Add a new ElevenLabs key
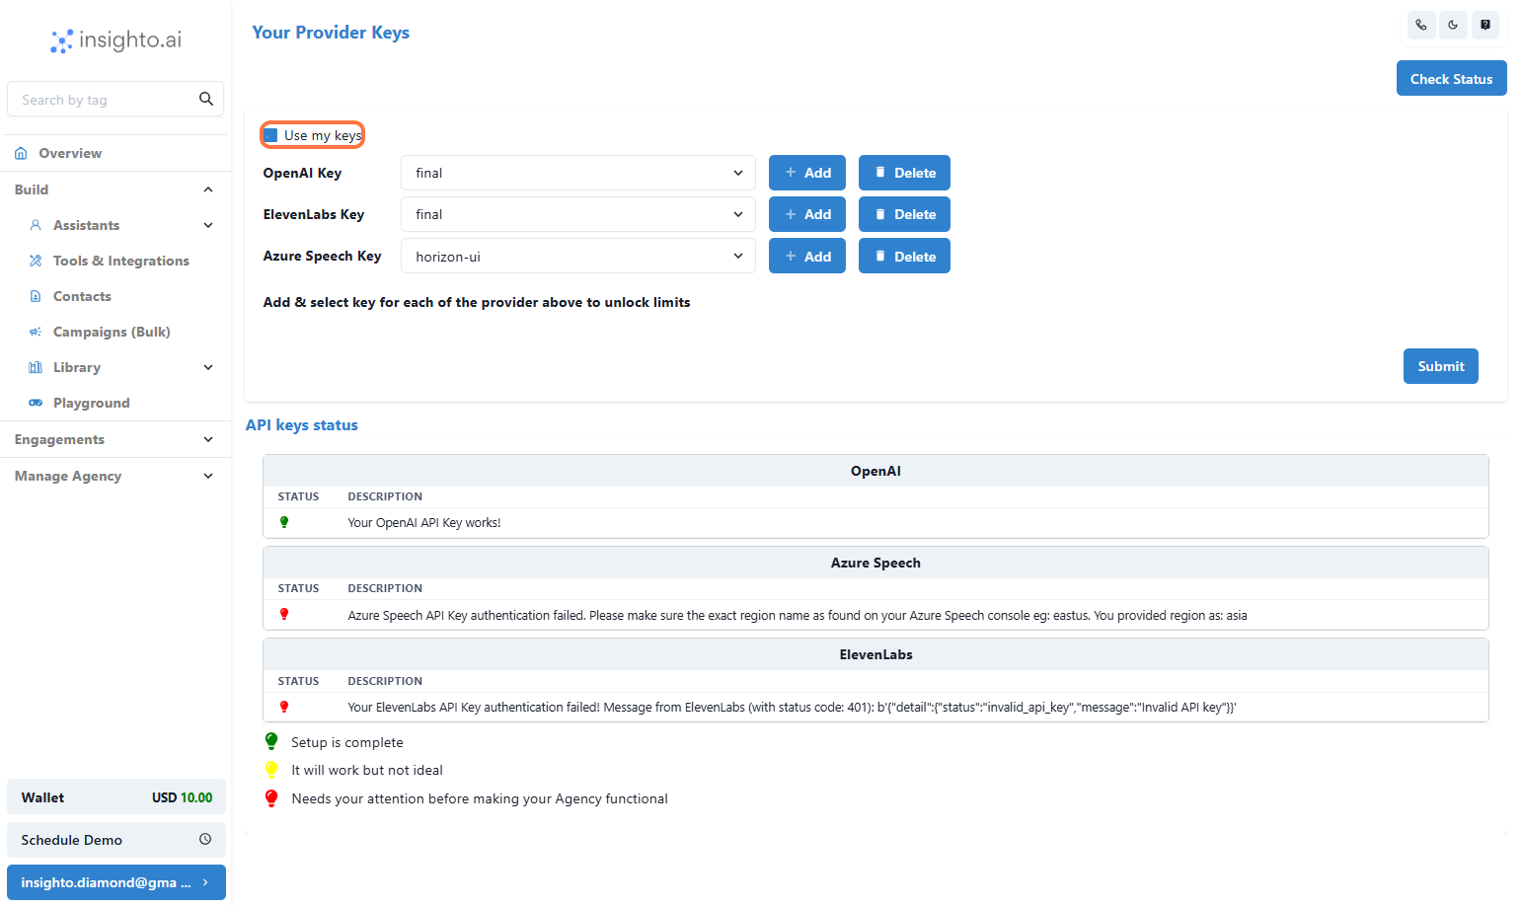 pos(807,214)
